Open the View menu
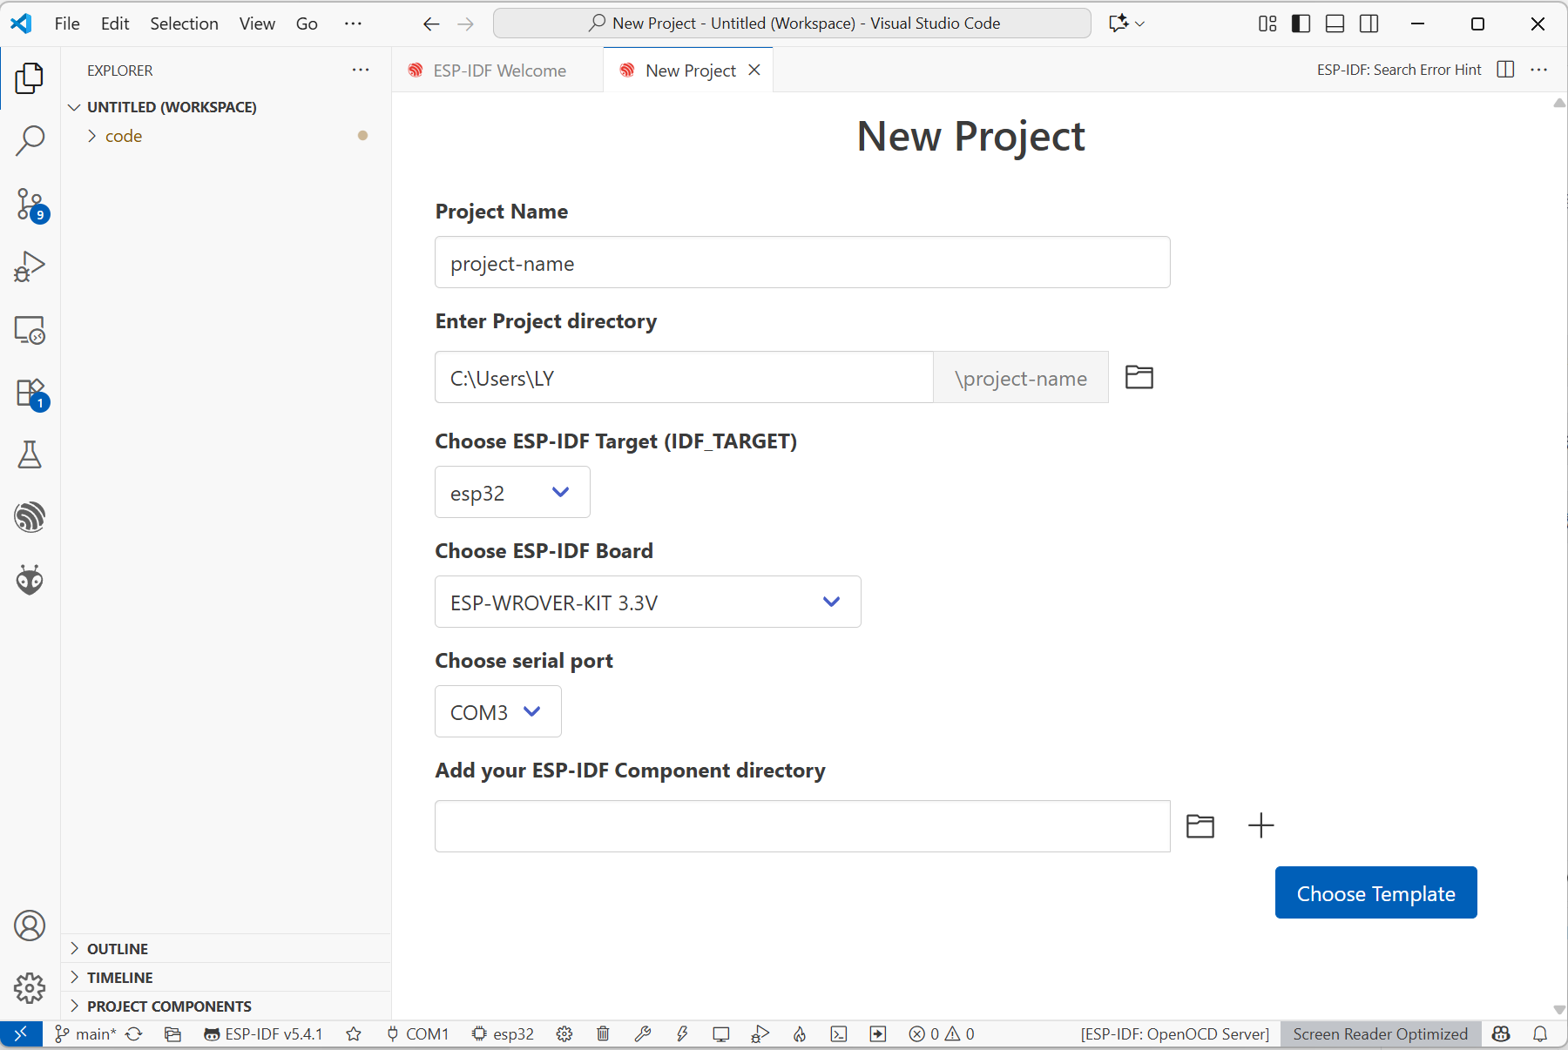The image size is (1568, 1050). tap(257, 24)
